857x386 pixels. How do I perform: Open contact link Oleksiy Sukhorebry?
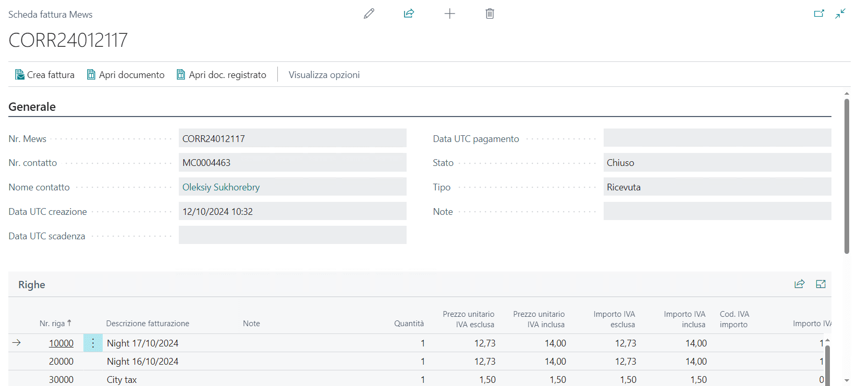coord(221,187)
